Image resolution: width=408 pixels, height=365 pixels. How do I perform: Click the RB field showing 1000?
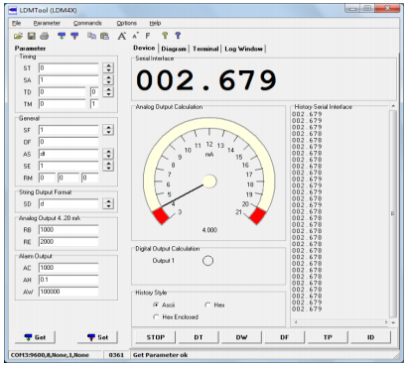(x=68, y=230)
